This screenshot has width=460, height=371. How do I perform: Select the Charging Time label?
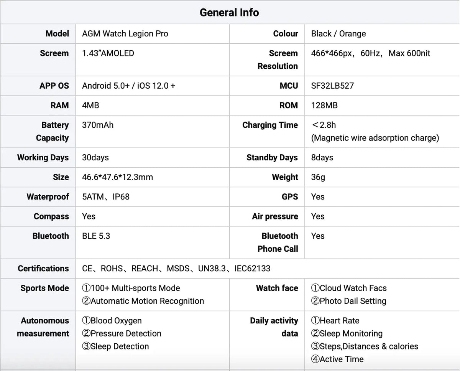click(270, 125)
